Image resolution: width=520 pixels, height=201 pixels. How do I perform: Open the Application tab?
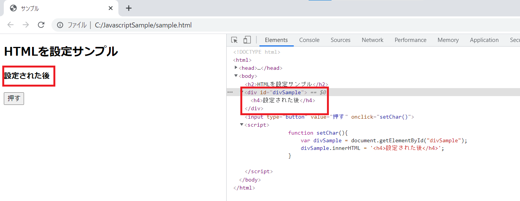point(484,40)
